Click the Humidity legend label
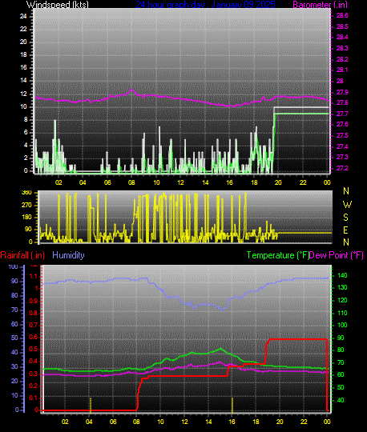 pos(68,255)
